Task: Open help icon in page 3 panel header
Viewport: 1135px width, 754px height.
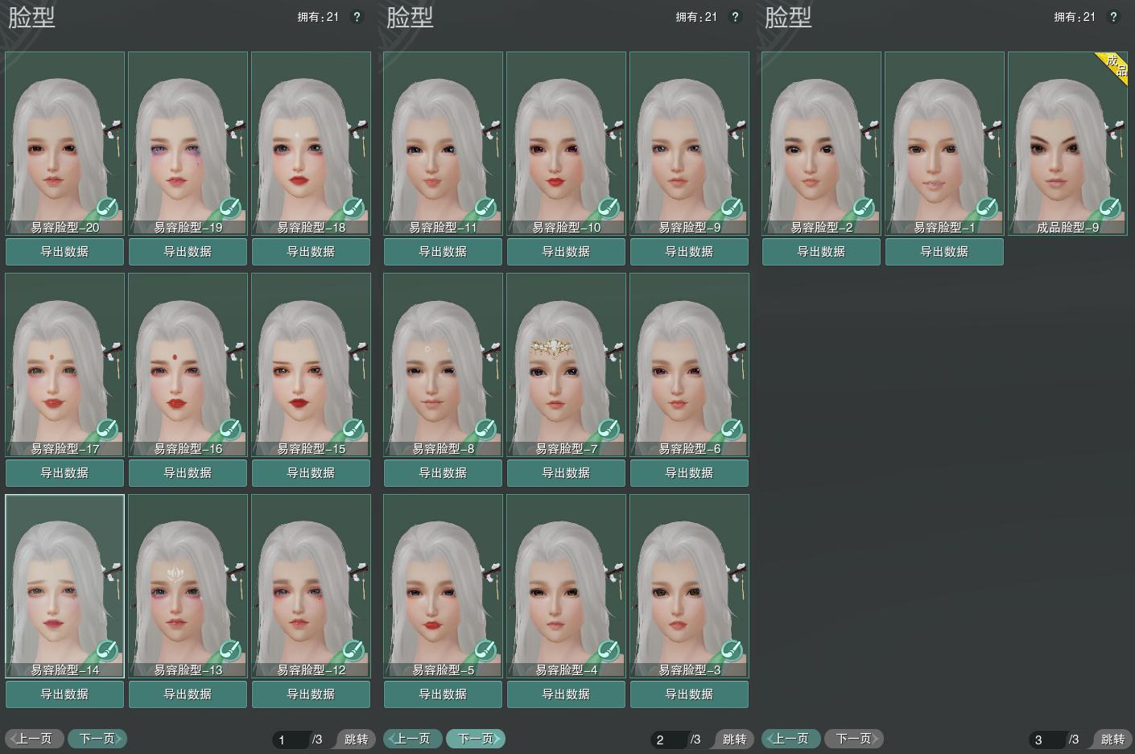Action: click(1113, 17)
